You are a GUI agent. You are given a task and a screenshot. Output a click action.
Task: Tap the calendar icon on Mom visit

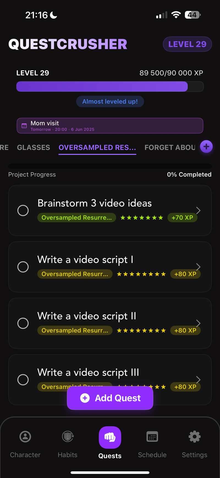[x=24, y=126]
